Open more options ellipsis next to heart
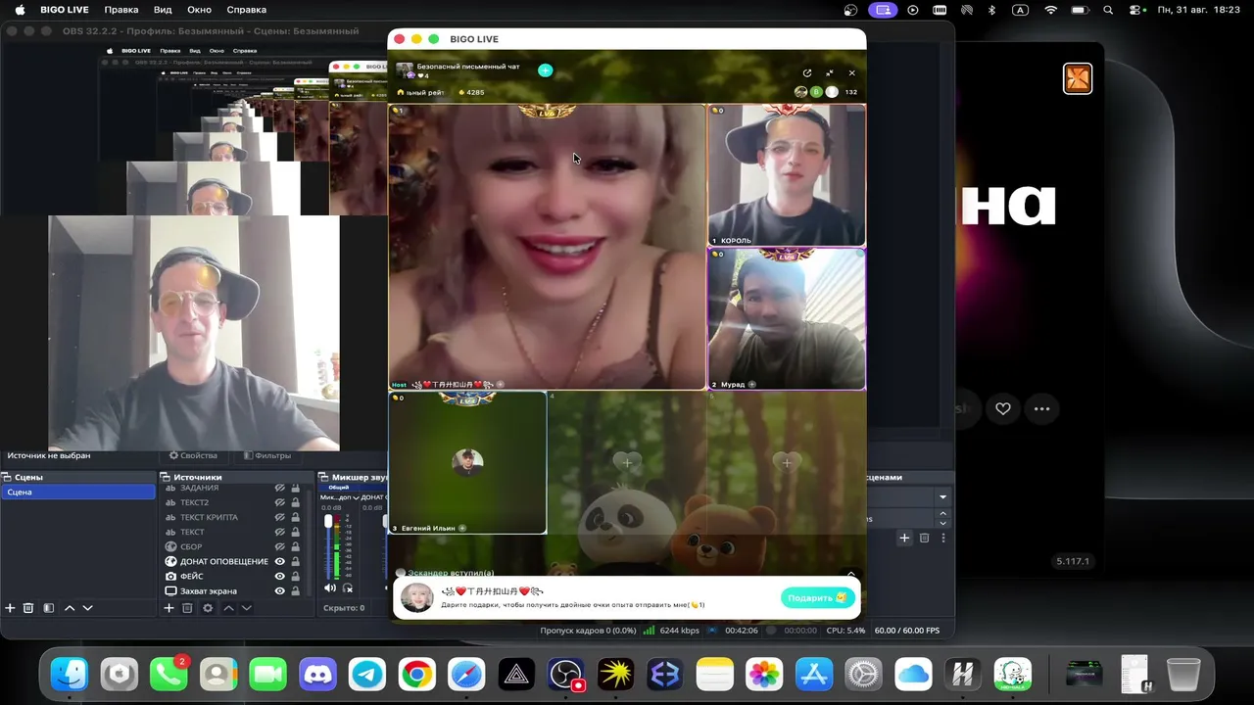Viewport: 1254px width, 705px height. point(1041,408)
